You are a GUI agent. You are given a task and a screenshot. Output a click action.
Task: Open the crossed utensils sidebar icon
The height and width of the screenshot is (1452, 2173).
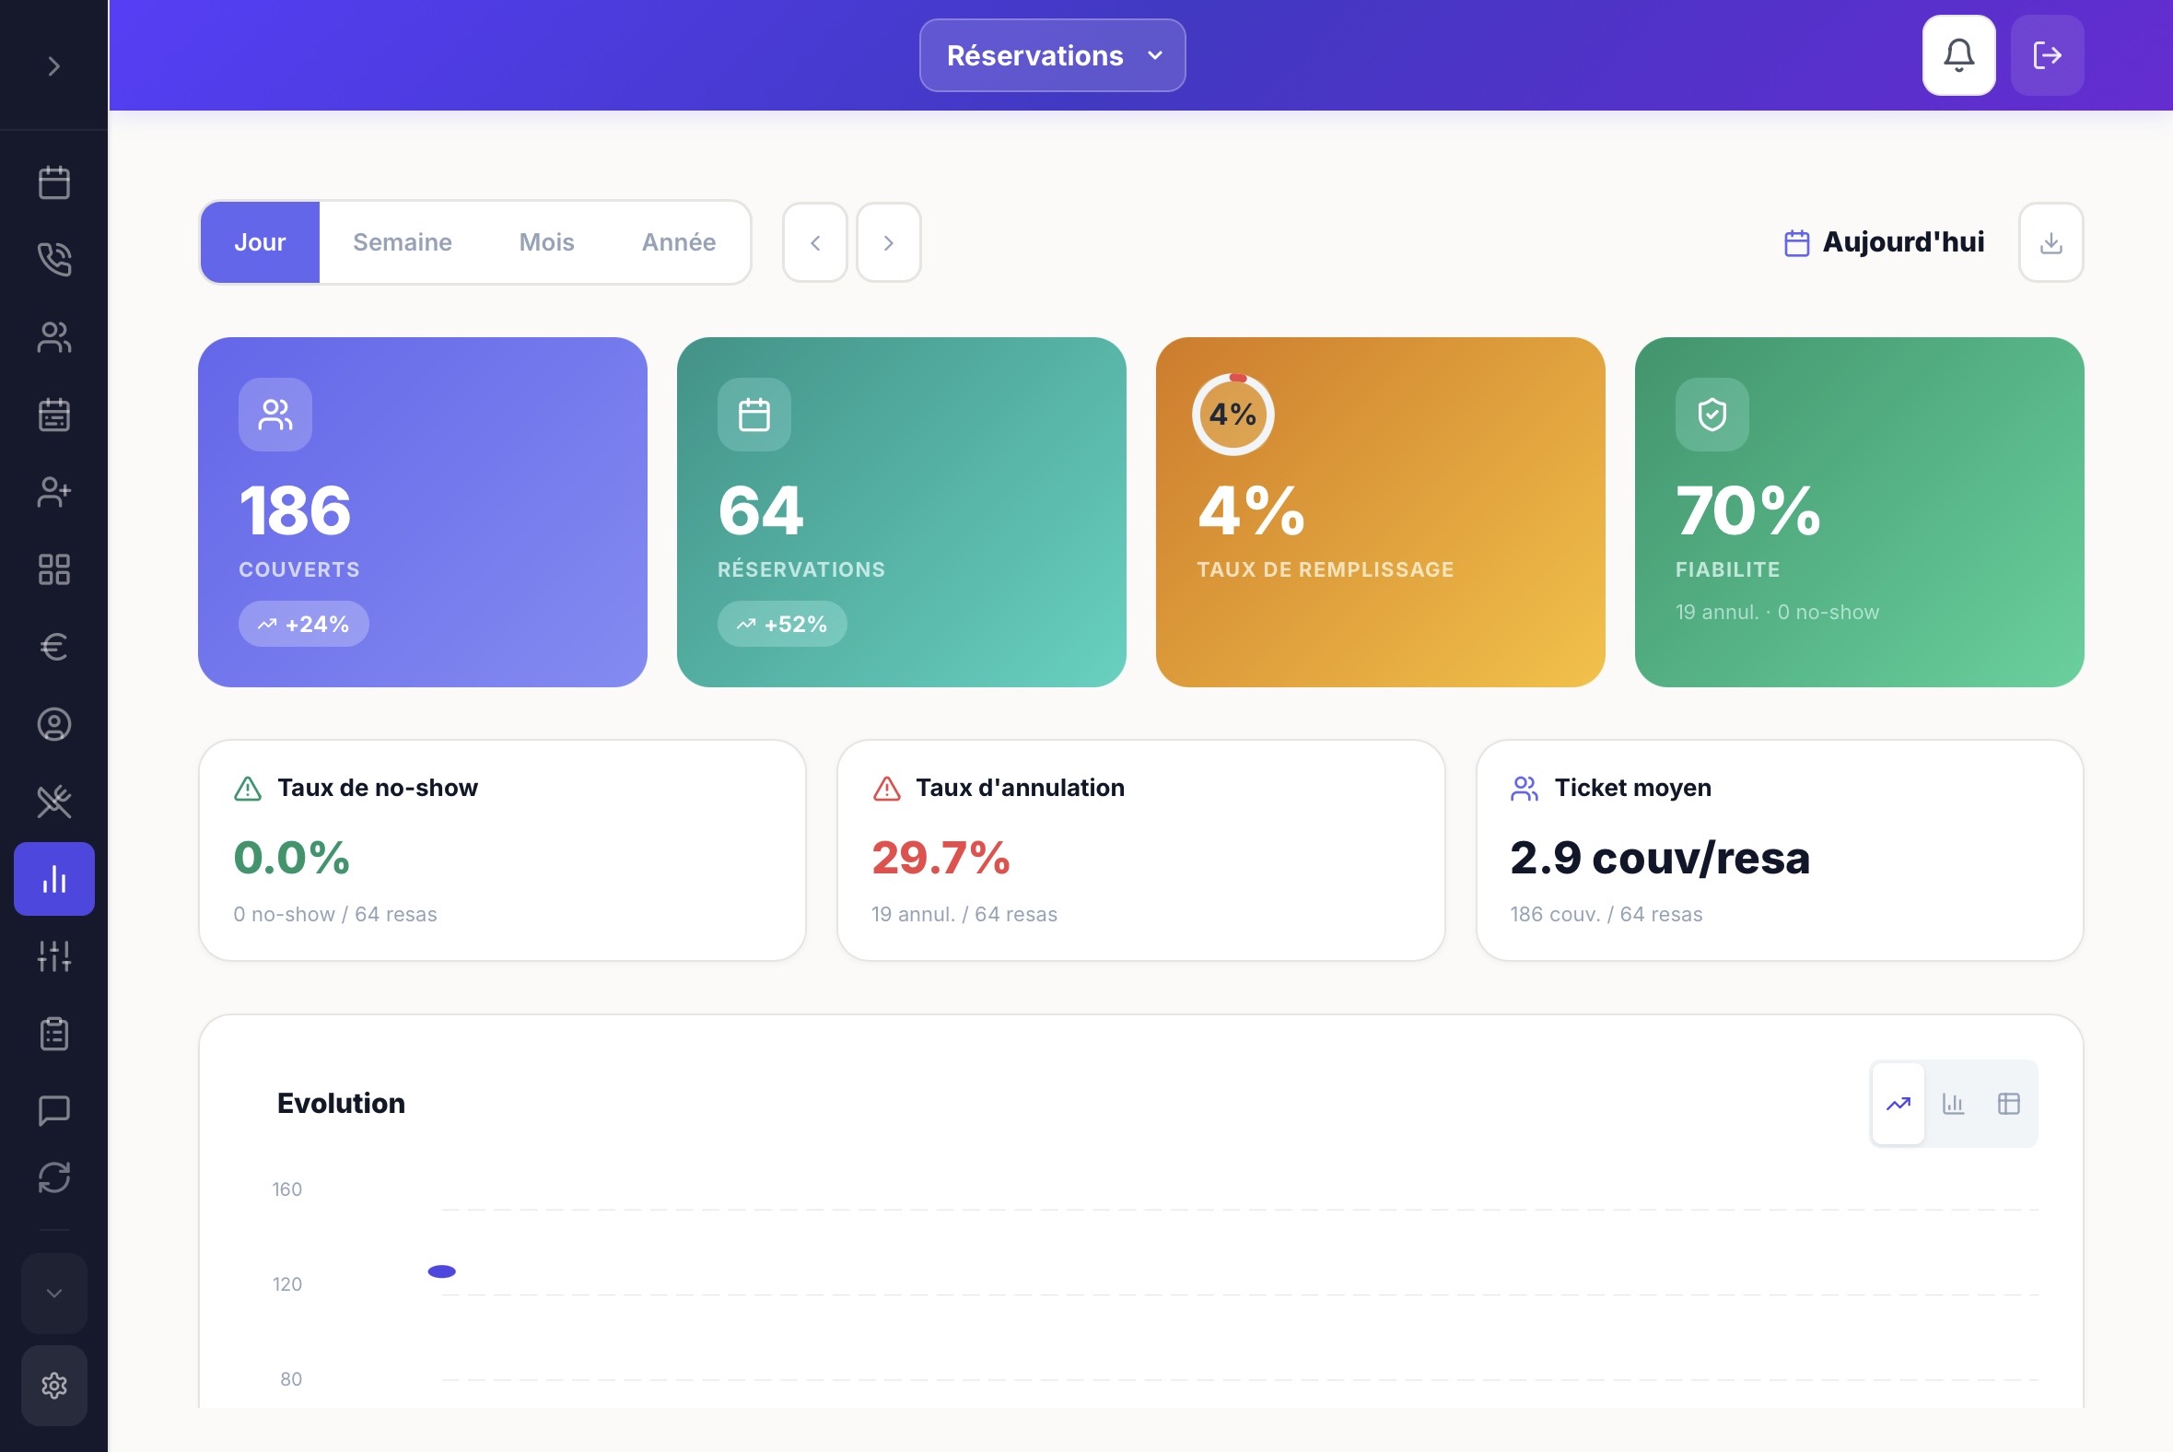53,801
